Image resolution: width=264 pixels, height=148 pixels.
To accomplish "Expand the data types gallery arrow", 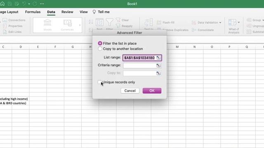I will (x=80, y=25).
